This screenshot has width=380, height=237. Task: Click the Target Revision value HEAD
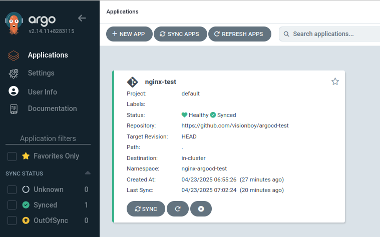[x=189, y=136]
